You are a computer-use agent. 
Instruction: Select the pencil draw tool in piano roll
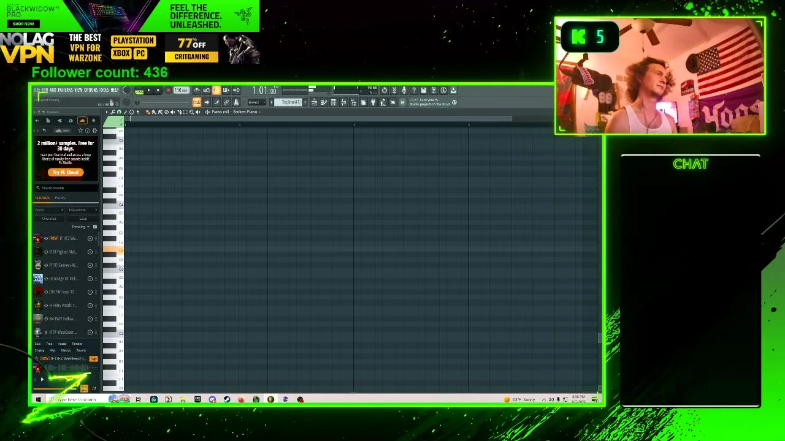coord(148,112)
